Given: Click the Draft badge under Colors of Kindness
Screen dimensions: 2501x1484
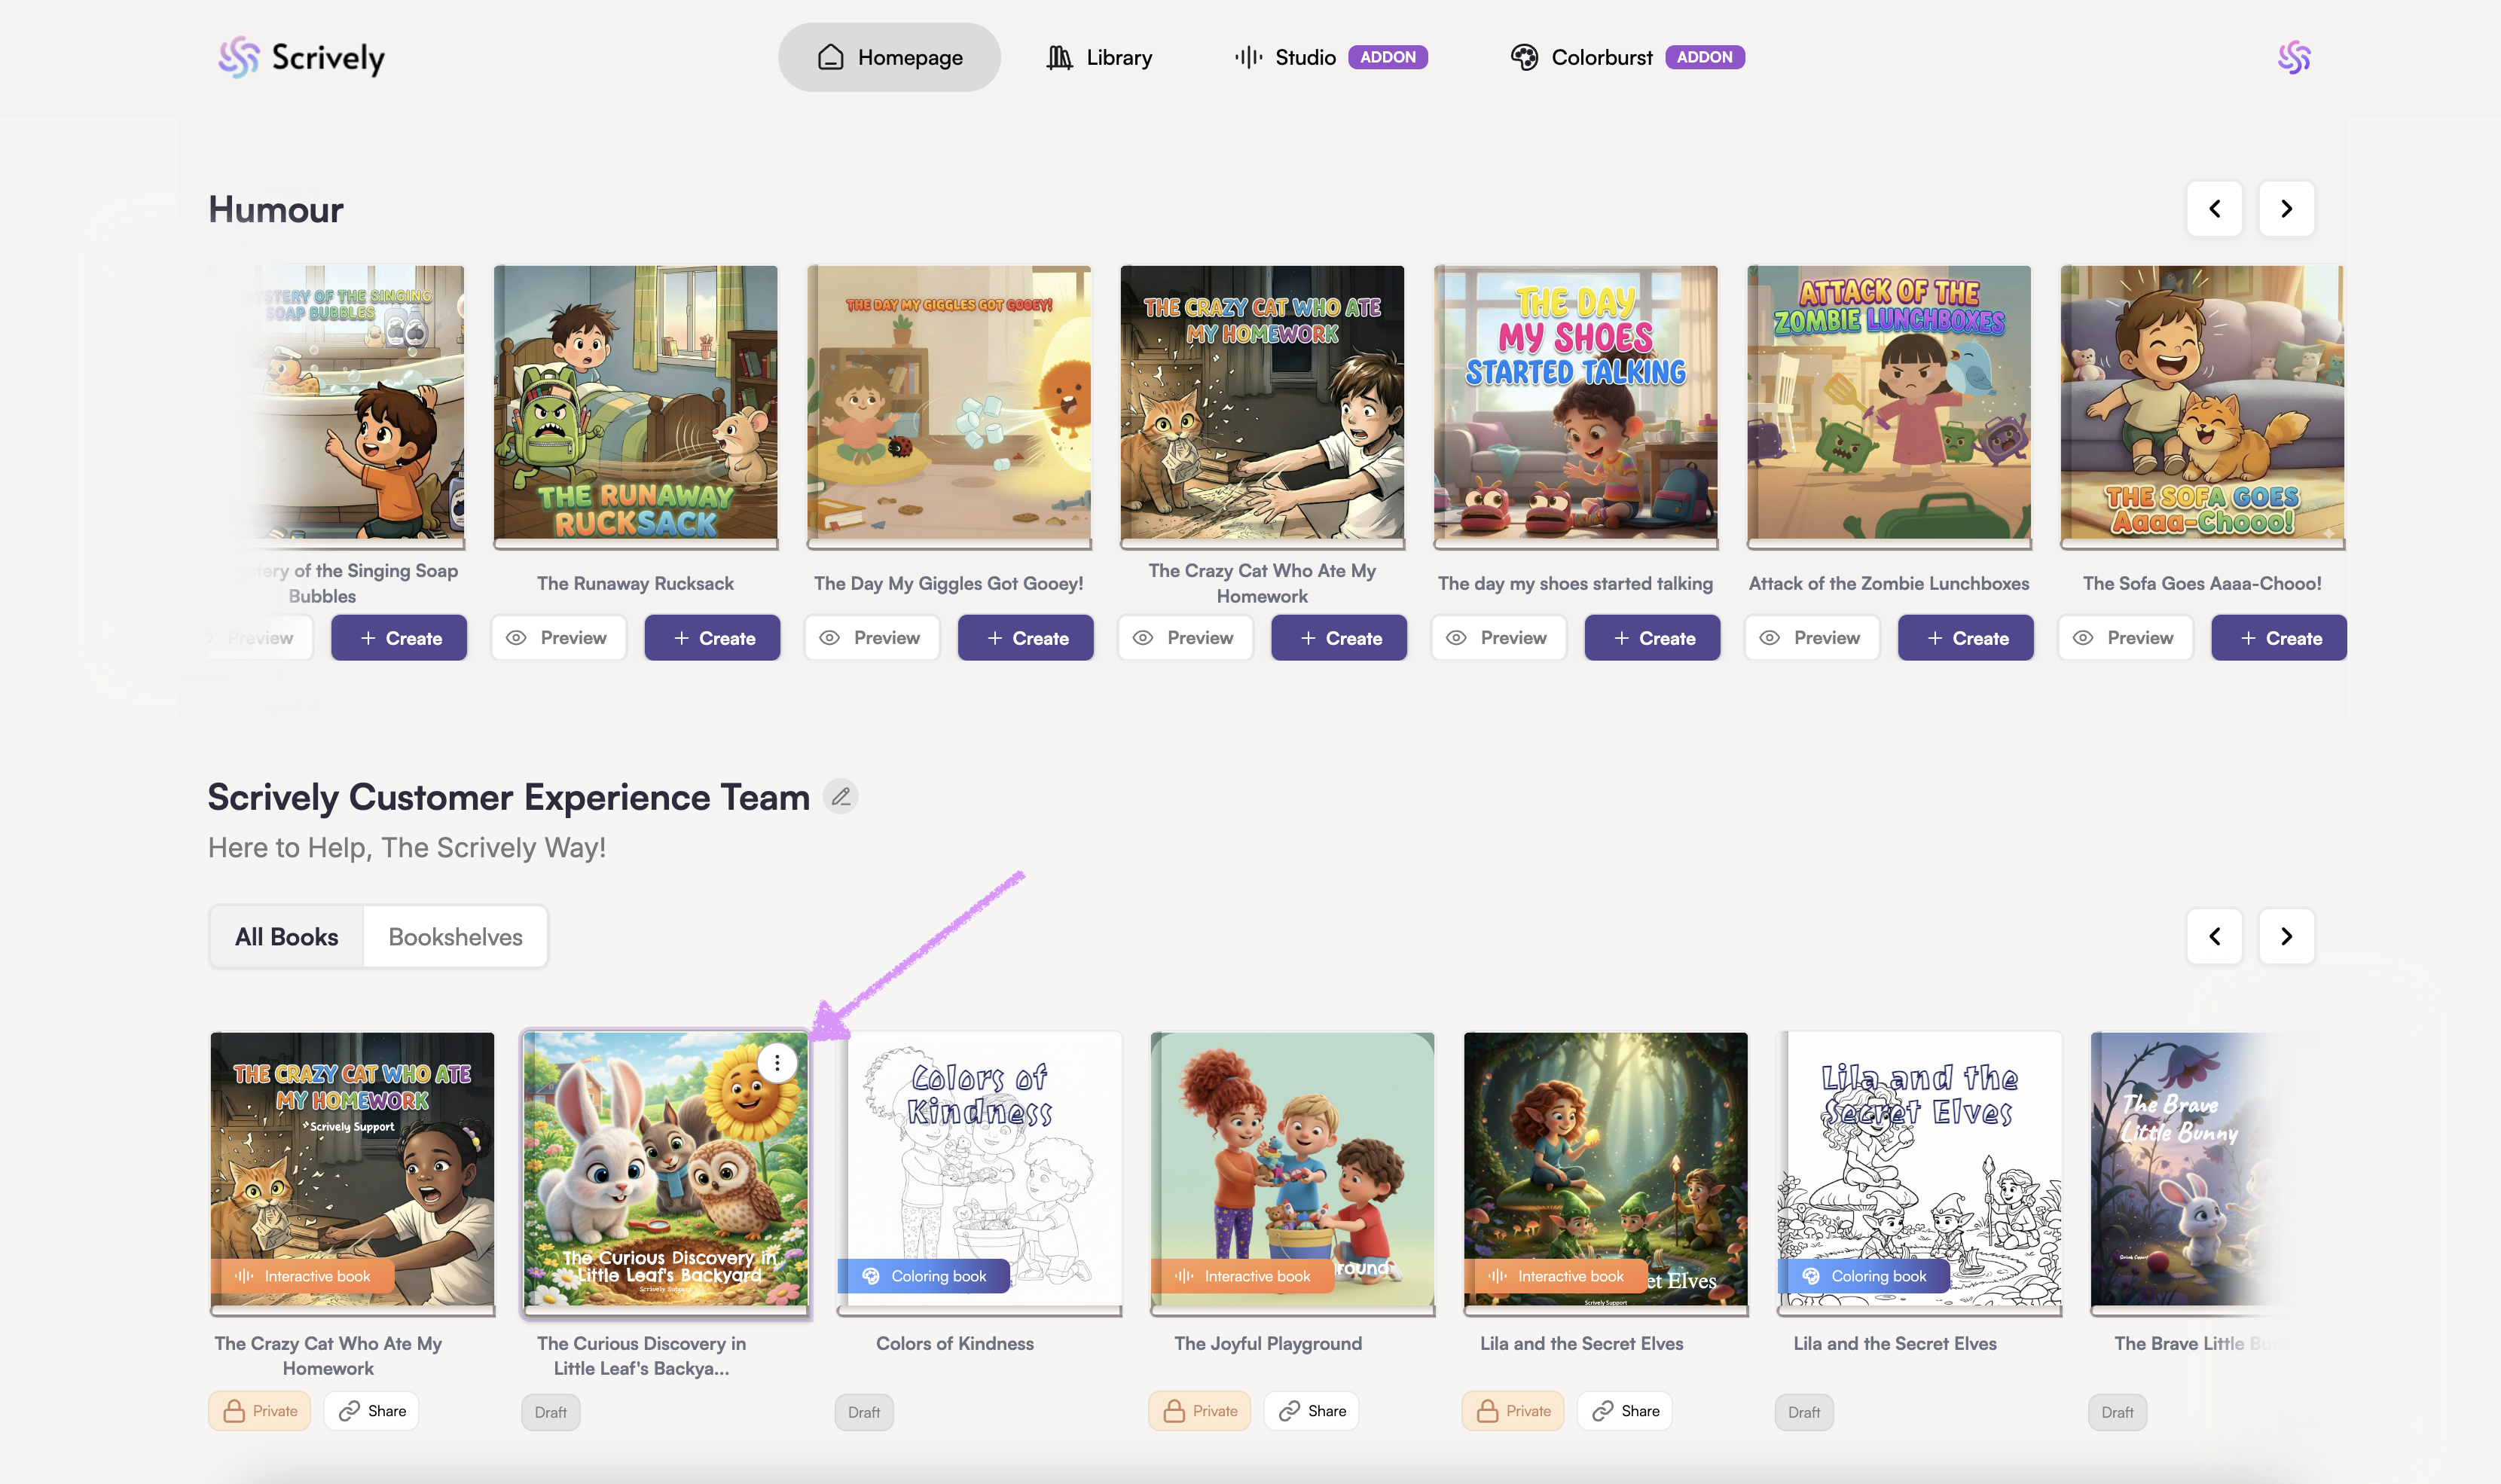Looking at the screenshot, I should tap(863, 1412).
